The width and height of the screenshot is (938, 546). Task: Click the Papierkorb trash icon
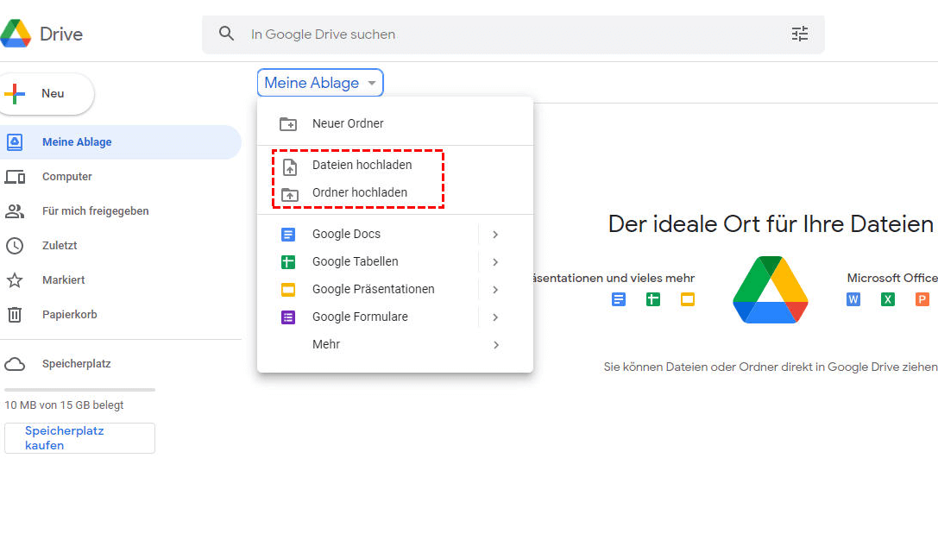[15, 315]
